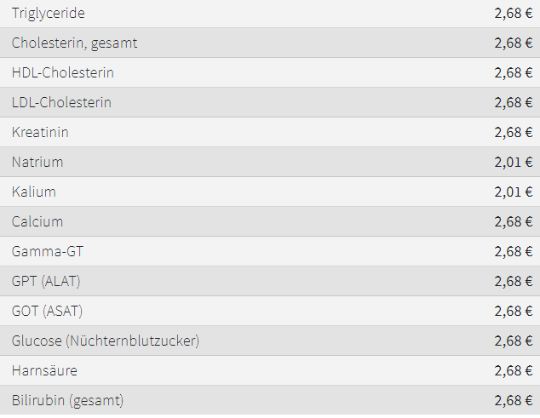The image size is (540, 418).
Task: Click the price beside Gamma-GT
Action: (513, 252)
